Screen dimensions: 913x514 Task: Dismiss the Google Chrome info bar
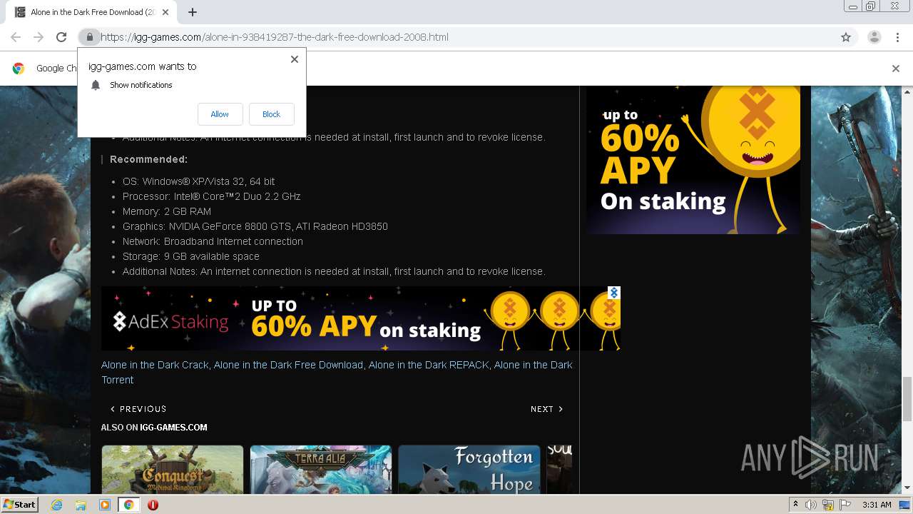tap(896, 69)
